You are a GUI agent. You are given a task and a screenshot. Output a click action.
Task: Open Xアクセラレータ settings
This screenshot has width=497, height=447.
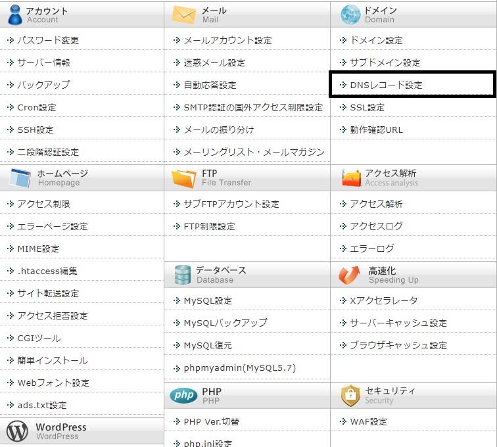(383, 300)
